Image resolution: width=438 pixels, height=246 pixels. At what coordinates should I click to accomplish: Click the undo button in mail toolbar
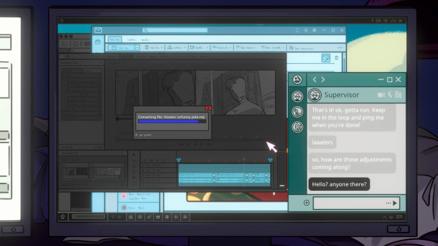273,48
